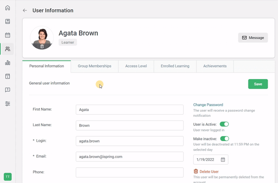This screenshot has width=278, height=183.
Task: Open the Settings sliders icon in sidebar
Action: [x=8, y=104]
